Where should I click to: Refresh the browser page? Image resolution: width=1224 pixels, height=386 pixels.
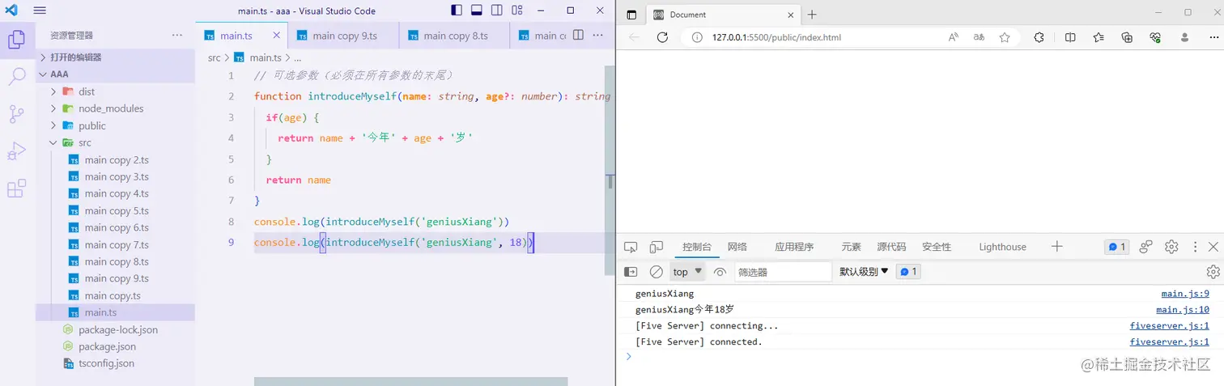[x=662, y=37]
